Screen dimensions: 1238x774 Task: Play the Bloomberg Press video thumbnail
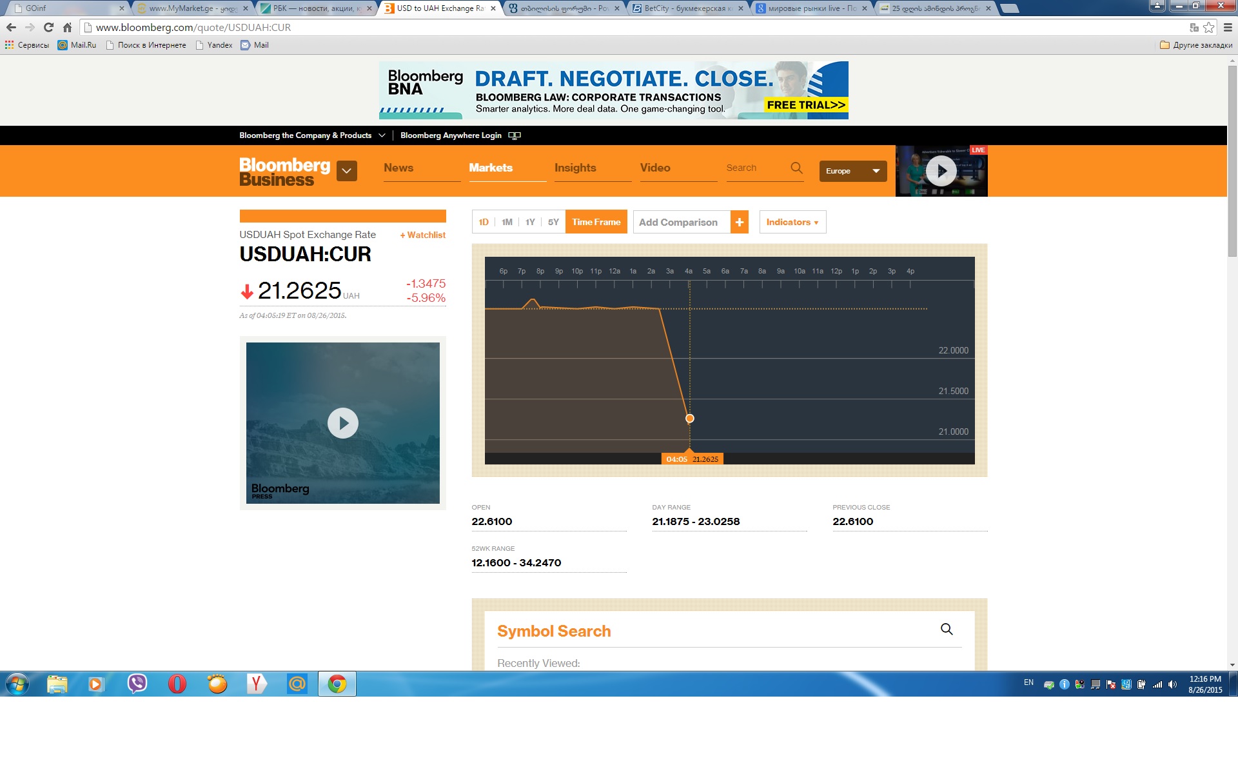click(x=342, y=423)
